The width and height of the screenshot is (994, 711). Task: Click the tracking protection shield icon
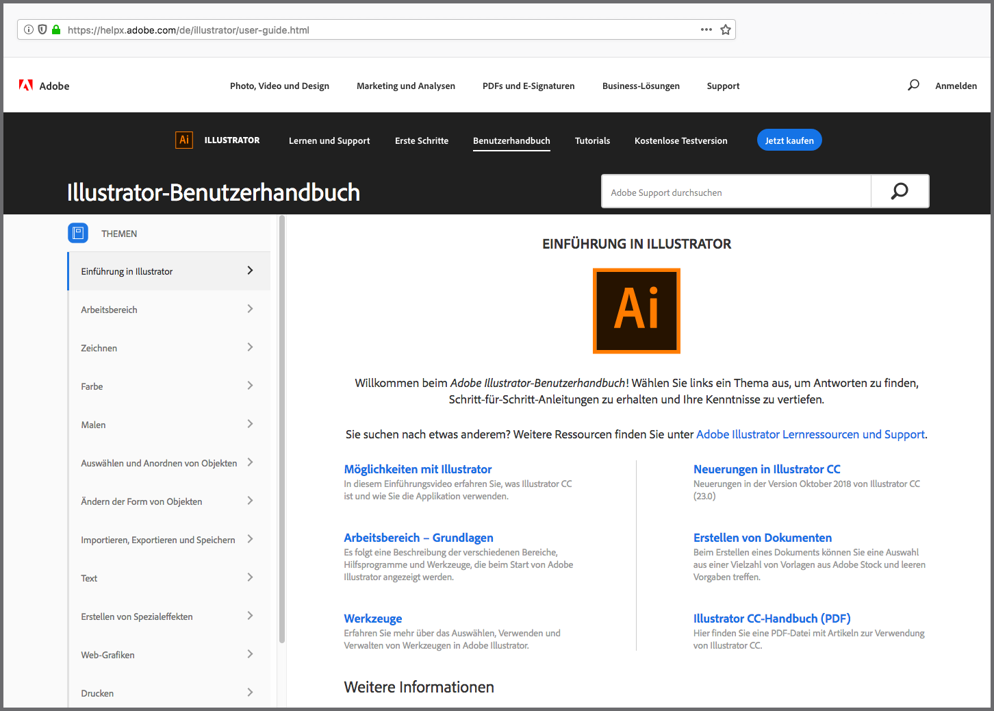coord(42,29)
